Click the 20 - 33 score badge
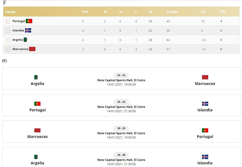This screenshot has width=242, height=167. click(121, 128)
